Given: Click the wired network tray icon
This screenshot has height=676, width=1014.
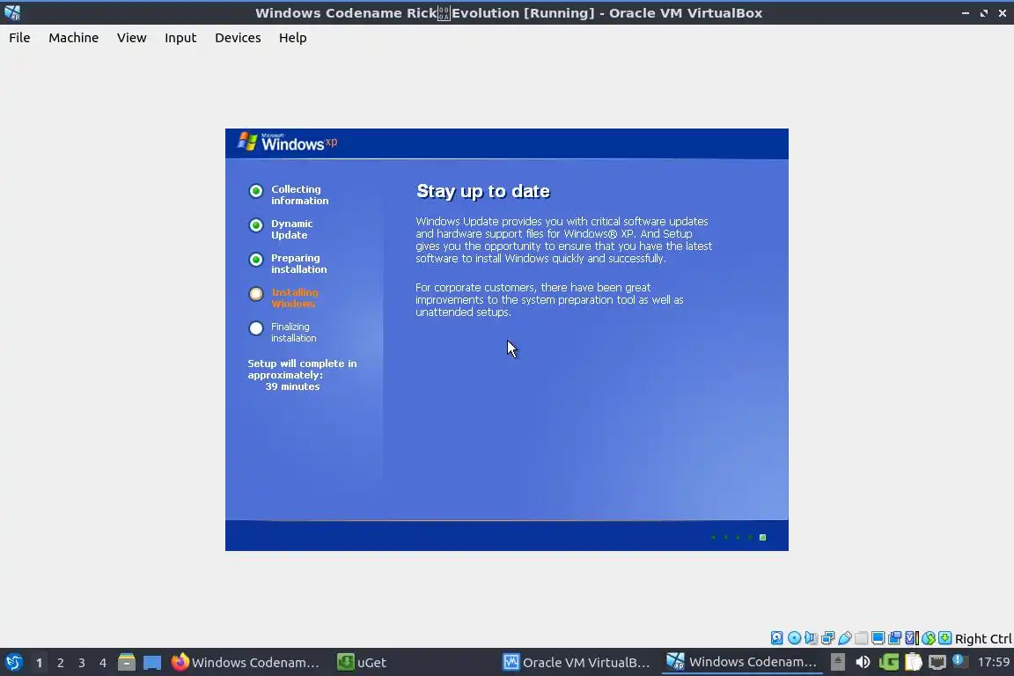Looking at the screenshot, I should click(x=937, y=662).
